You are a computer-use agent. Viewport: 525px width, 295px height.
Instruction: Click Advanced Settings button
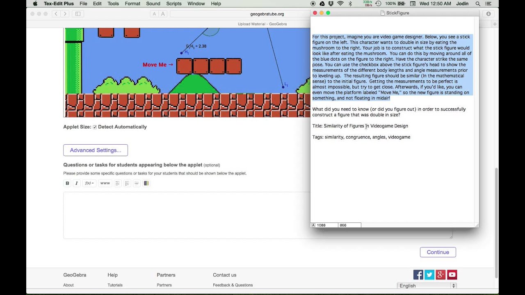coord(96,150)
